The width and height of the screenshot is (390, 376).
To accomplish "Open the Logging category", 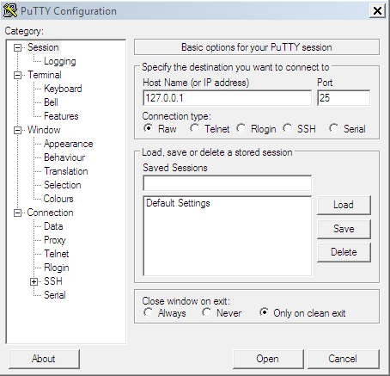I will [60, 61].
